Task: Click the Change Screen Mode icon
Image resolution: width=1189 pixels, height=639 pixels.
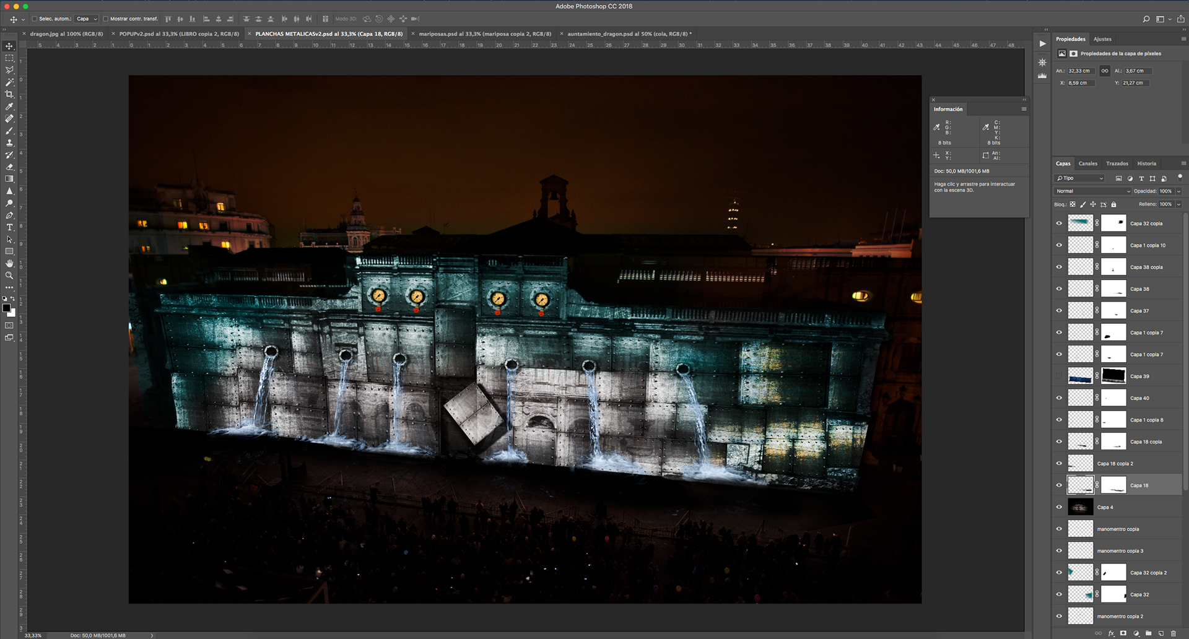Action: 9,337
